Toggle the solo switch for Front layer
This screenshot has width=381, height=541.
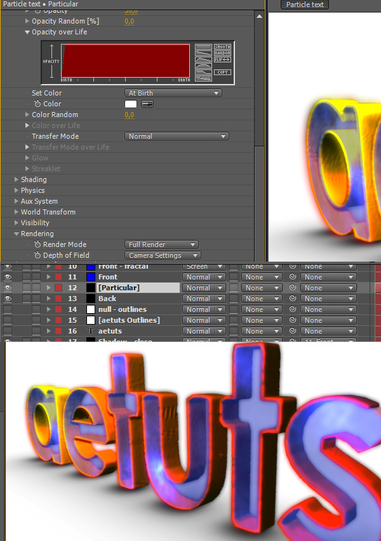27,277
